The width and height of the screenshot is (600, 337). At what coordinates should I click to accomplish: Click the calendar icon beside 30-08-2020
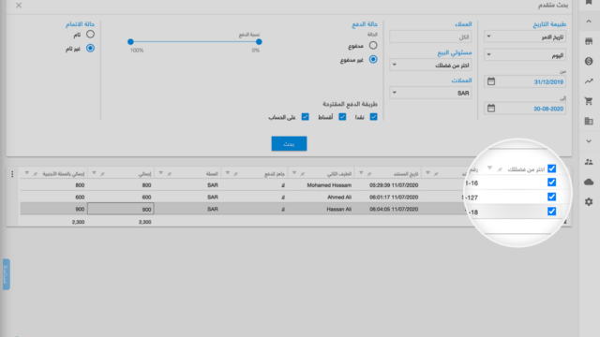[x=491, y=109]
